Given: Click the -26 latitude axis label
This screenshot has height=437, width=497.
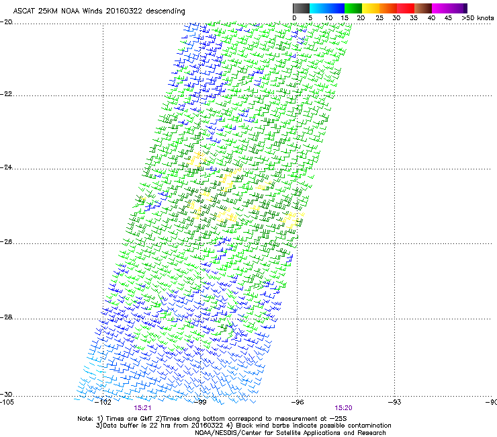Looking at the screenshot, I should point(6,242).
